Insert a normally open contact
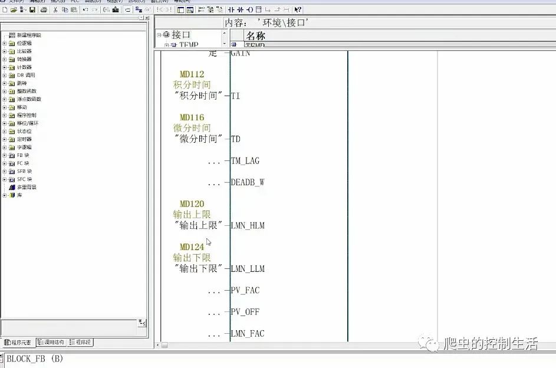 coord(231,10)
